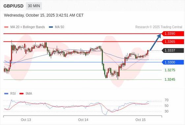Select the 1.3365 resistance price tag
Viewport: 185px width, 125px height.
173,42
